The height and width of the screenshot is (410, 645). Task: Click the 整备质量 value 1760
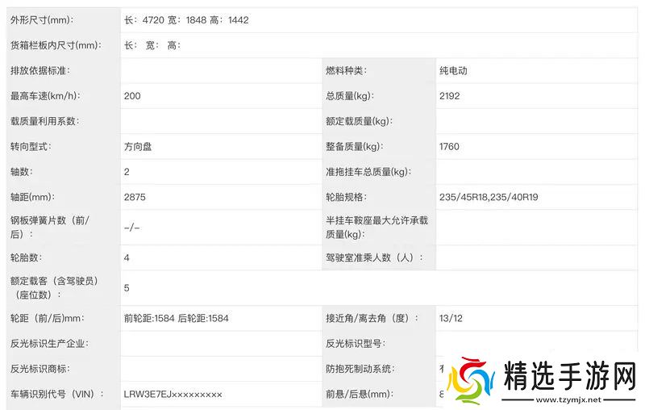coord(449,147)
